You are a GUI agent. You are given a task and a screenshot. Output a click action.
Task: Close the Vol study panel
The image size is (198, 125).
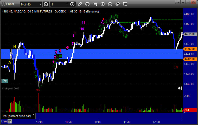pyautogui.click(x=34, y=115)
